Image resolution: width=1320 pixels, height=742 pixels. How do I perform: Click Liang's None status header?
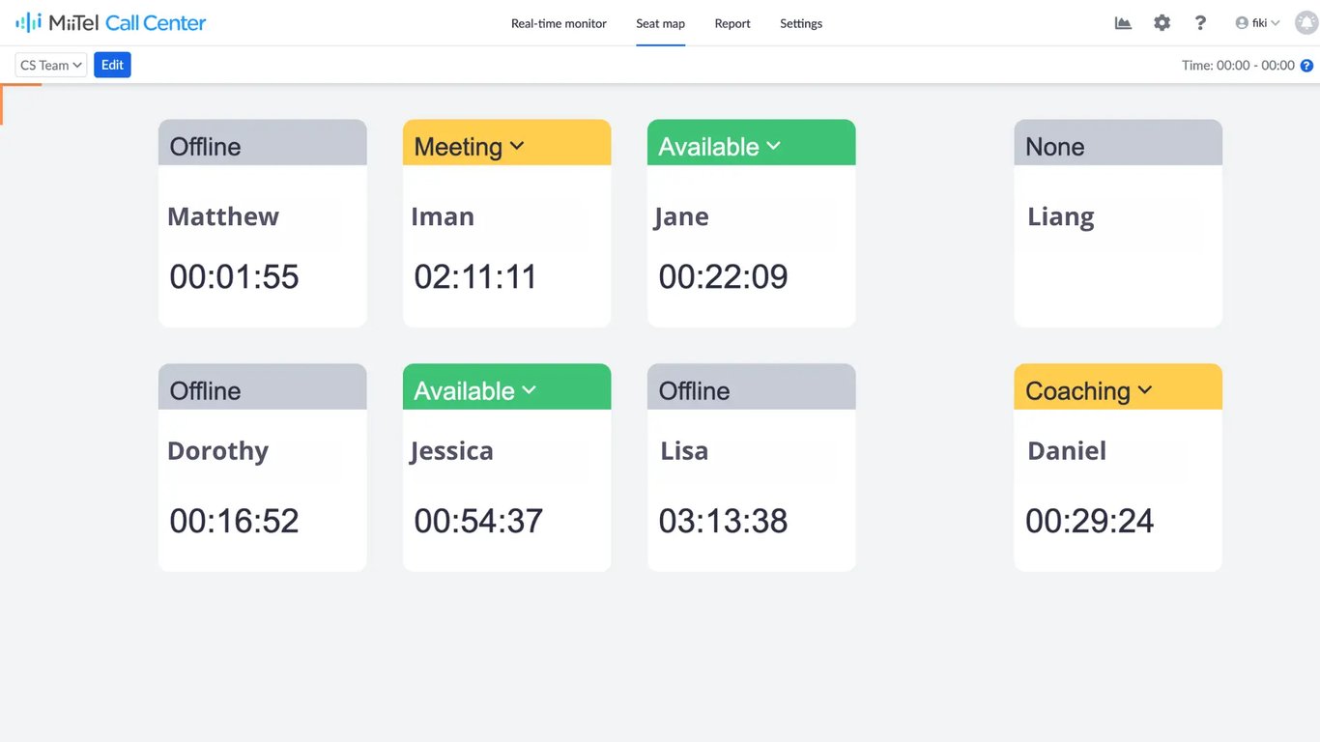pyautogui.click(x=1117, y=143)
